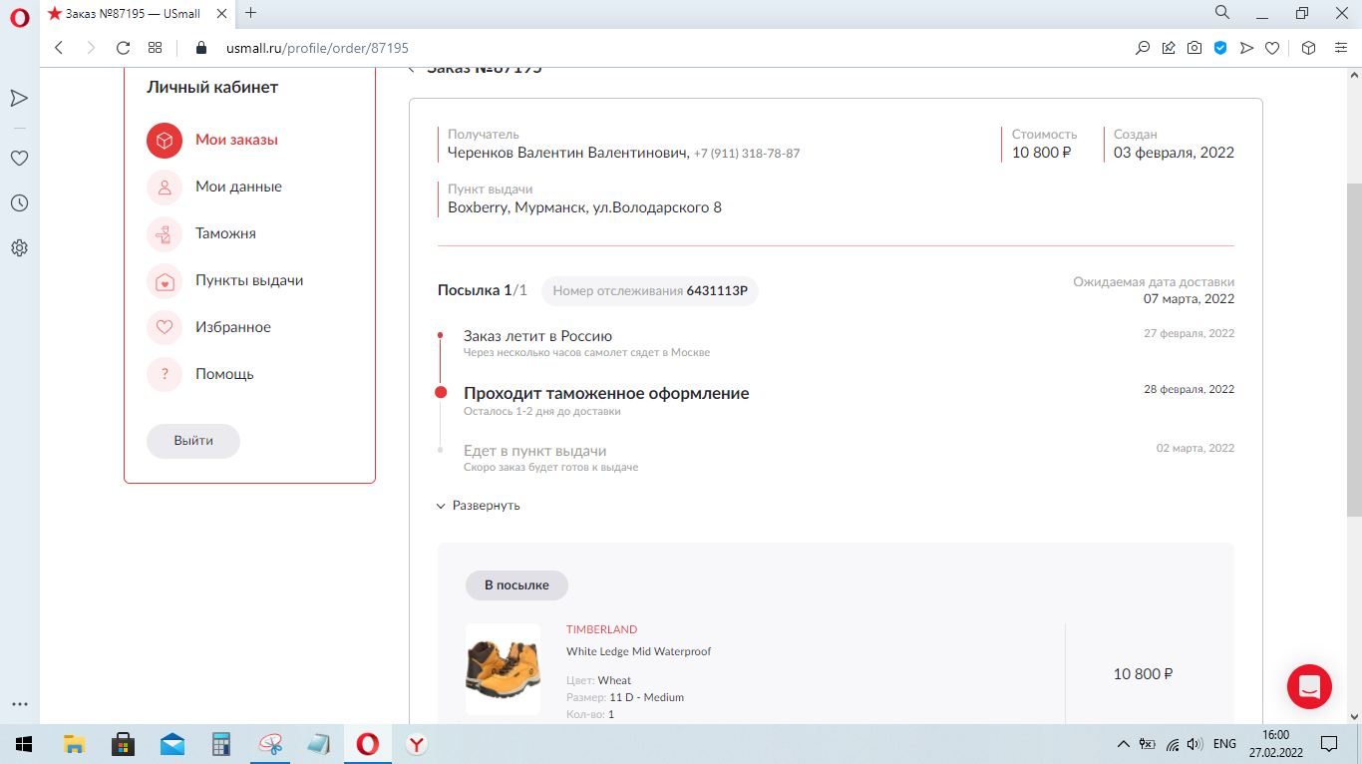Click the Выйти logout button

tap(193, 441)
